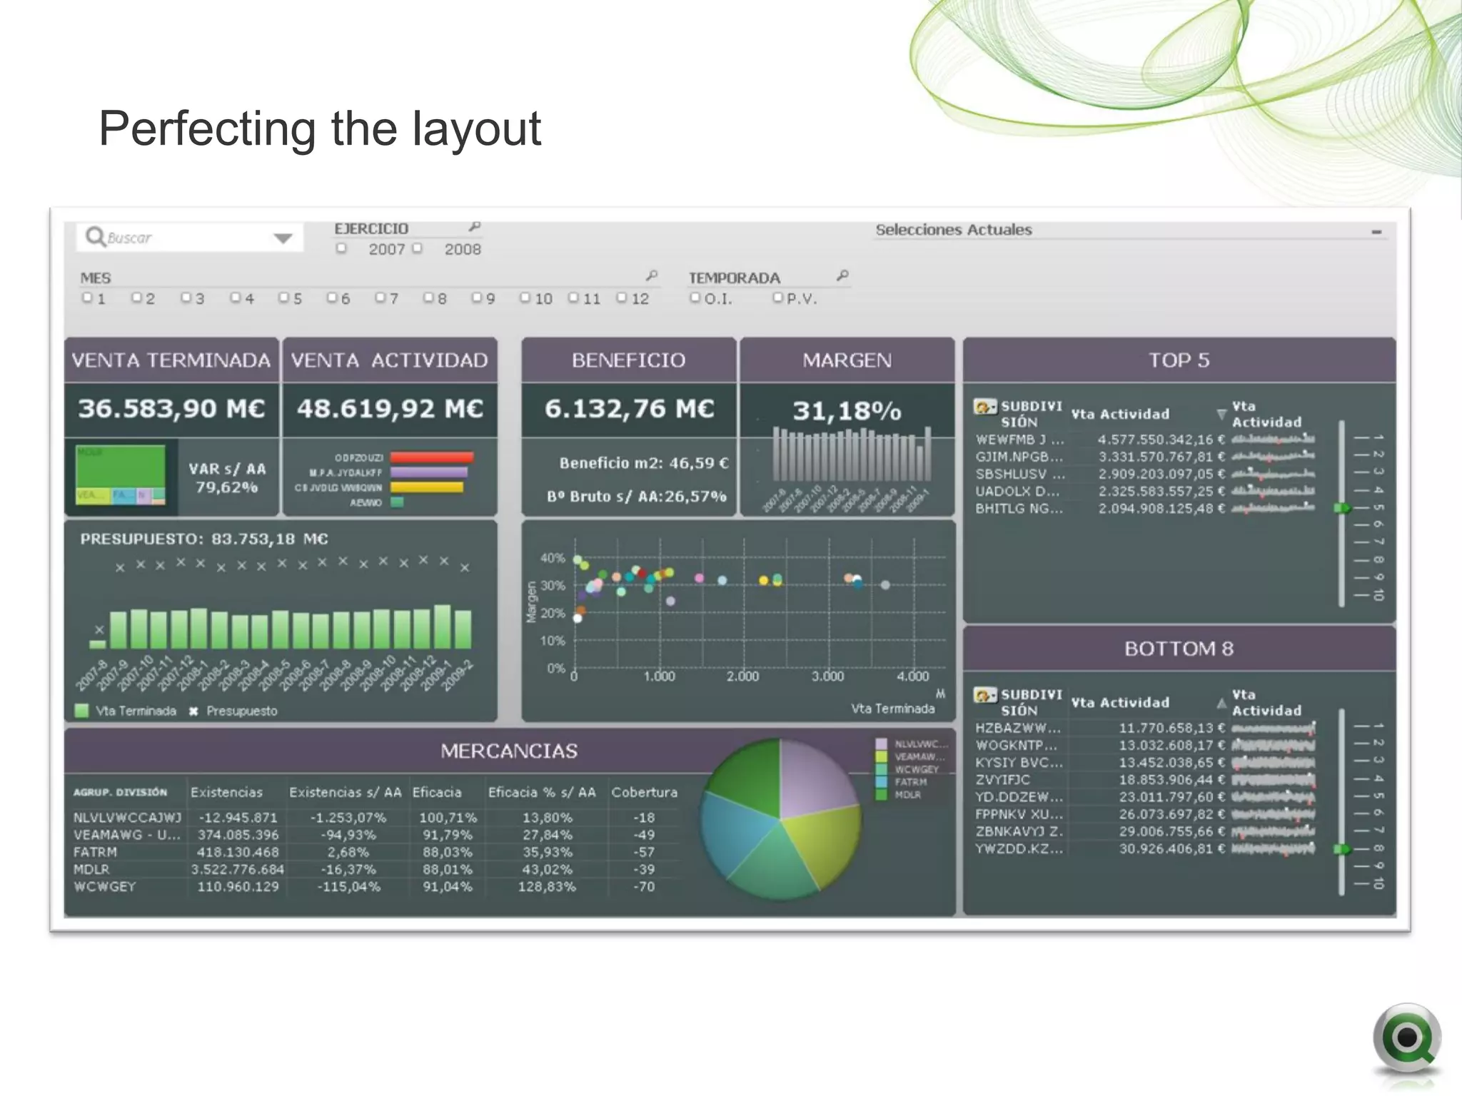Click the MERCANCIAS section header
This screenshot has height=1096, width=1462.
coord(508,751)
